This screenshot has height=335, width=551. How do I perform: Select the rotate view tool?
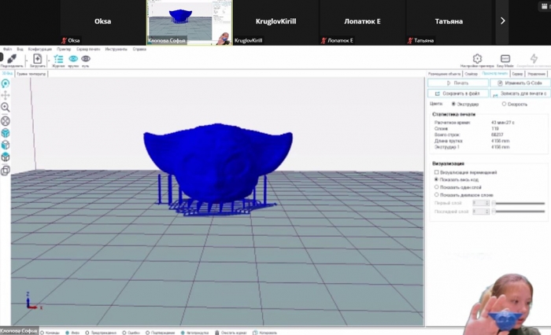click(6, 83)
